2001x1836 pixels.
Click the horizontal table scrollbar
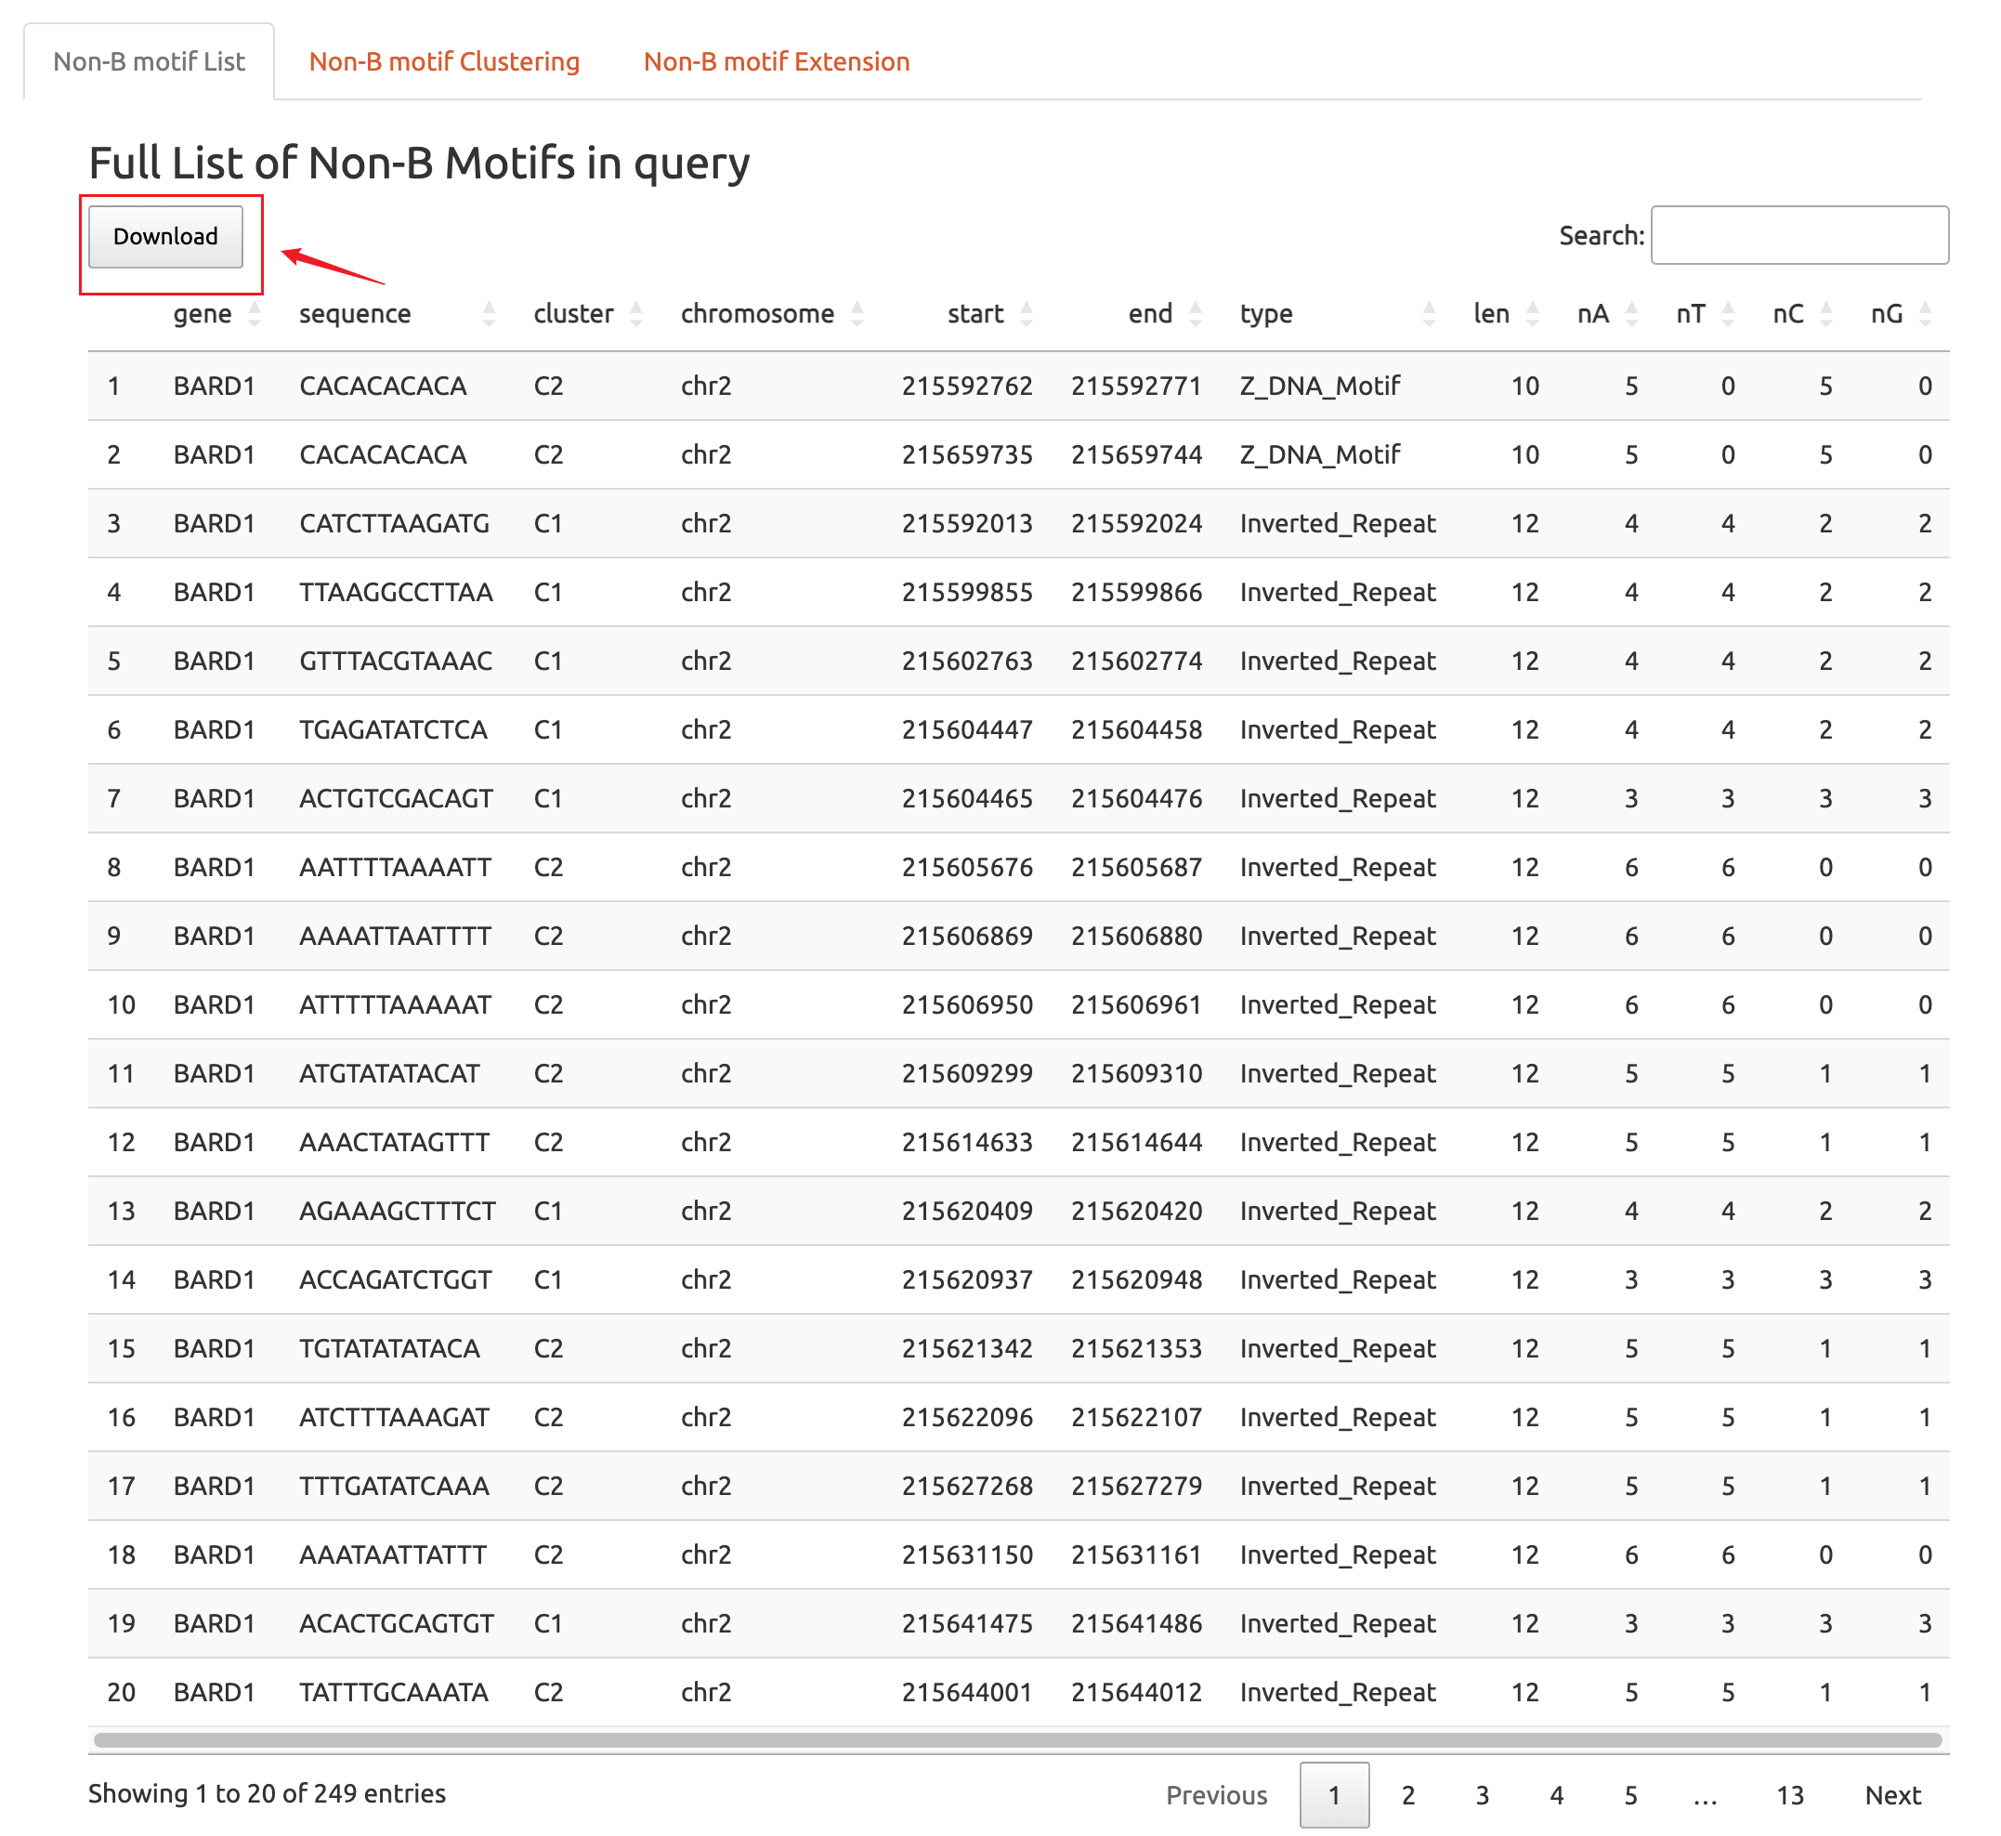1018,1739
